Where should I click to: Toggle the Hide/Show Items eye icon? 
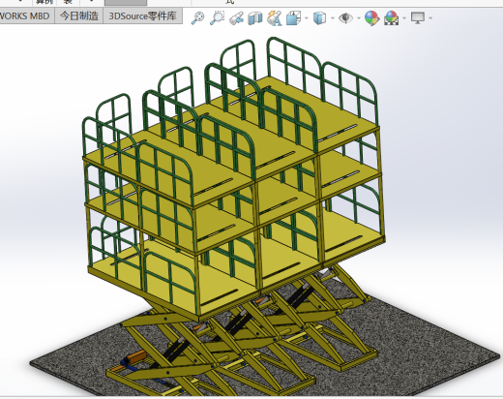tap(345, 18)
